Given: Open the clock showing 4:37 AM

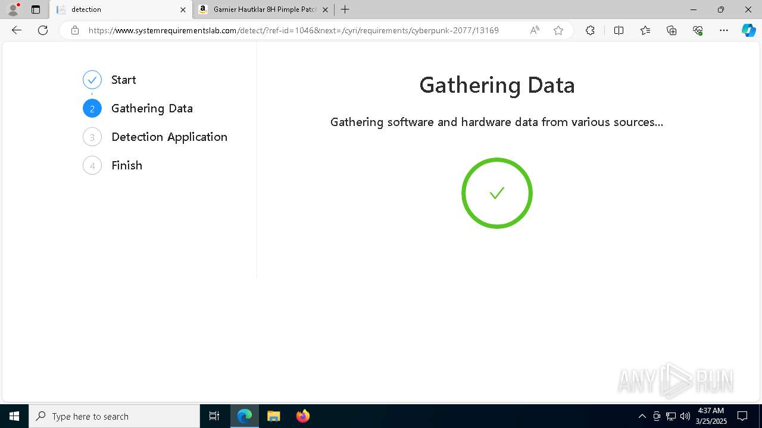Looking at the screenshot, I should [x=711, y=416].
